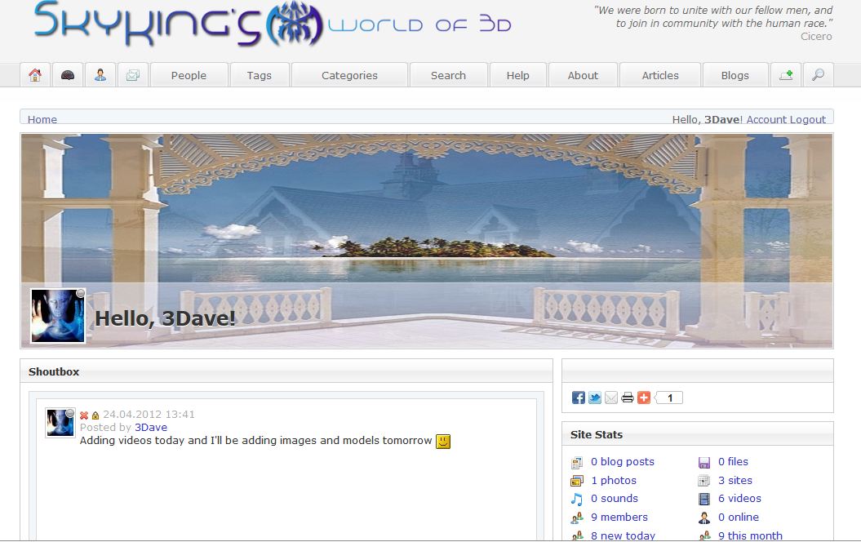The width and height of the screenshot is (861, 542).
Task: Click the Site Stats panel header
Action: click(698, 434)
